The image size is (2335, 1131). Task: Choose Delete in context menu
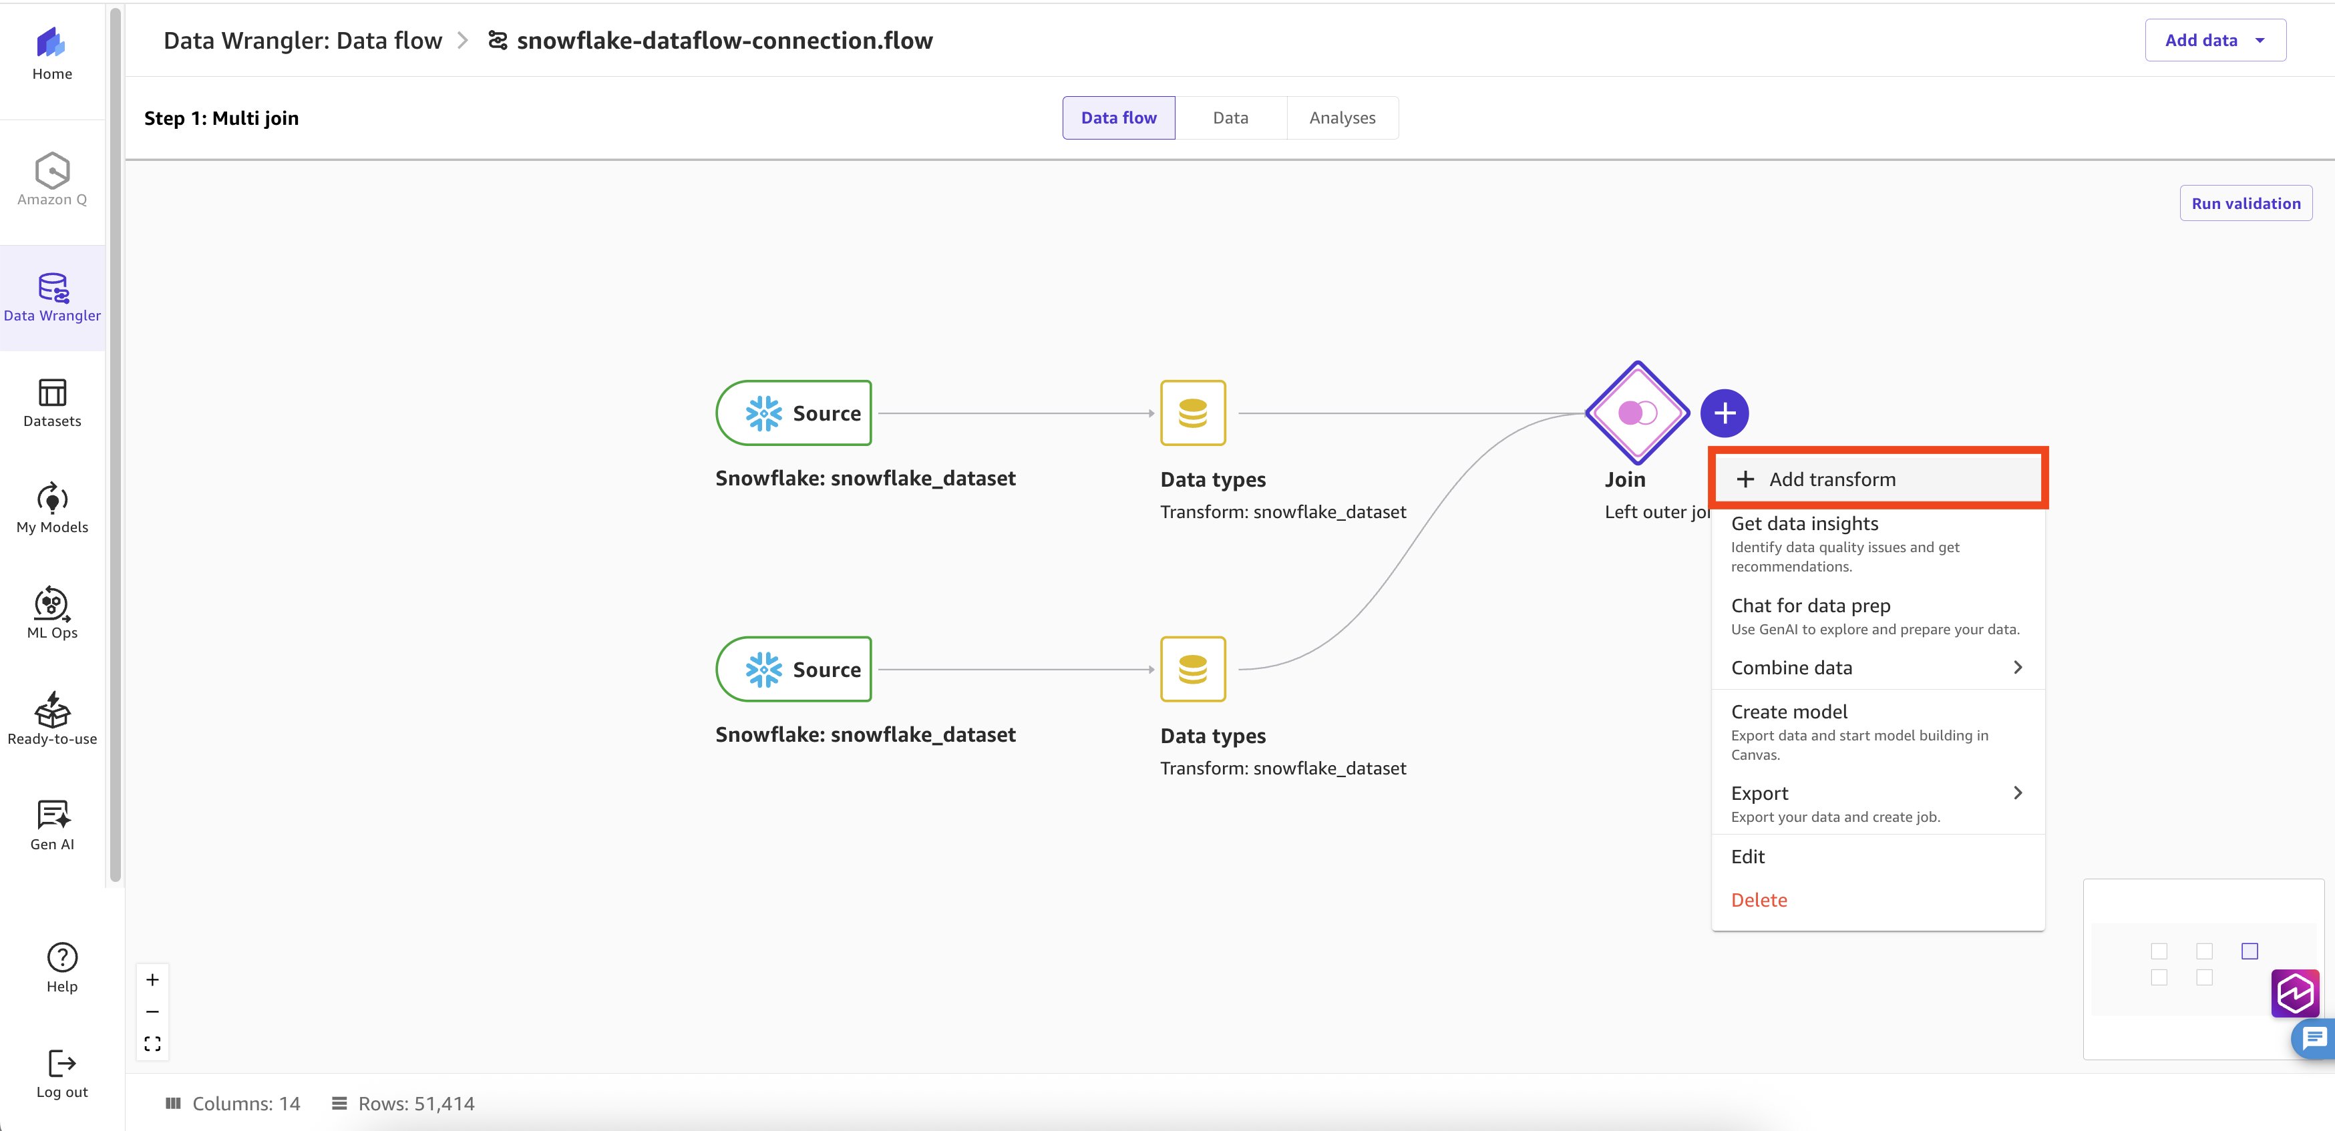tap(1877, 900)
